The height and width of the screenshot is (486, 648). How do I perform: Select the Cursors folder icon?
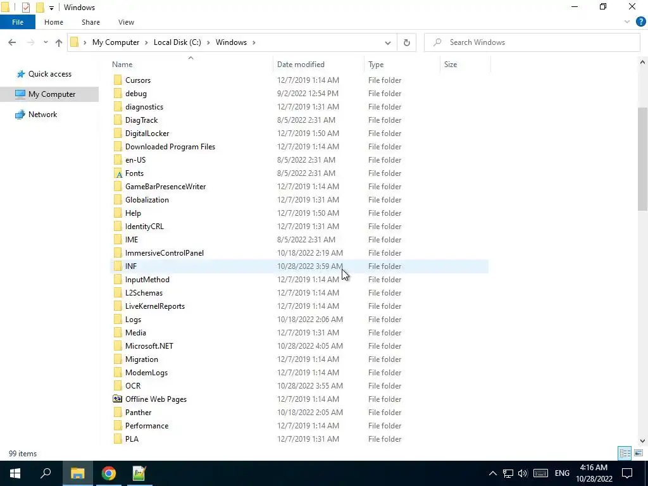[x=118, y=80]
